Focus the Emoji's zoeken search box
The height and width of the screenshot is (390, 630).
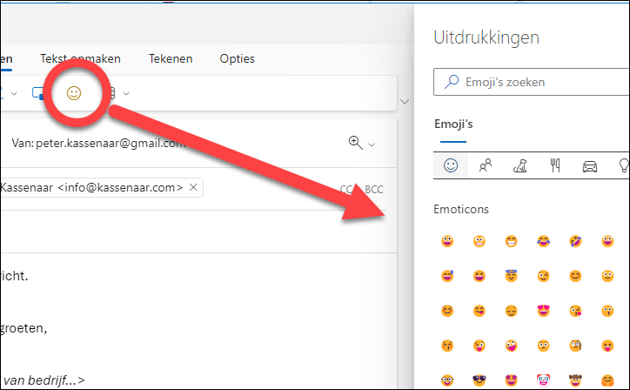[531, 82]
